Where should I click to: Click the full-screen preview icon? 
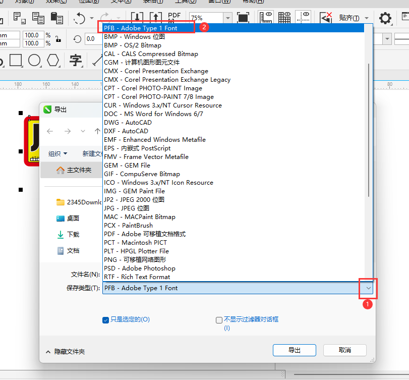click(x=243, y=18)
